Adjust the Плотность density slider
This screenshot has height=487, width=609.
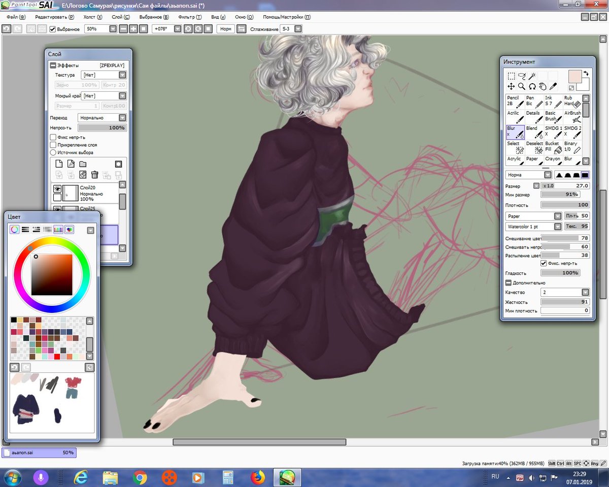tap(565, 205)
